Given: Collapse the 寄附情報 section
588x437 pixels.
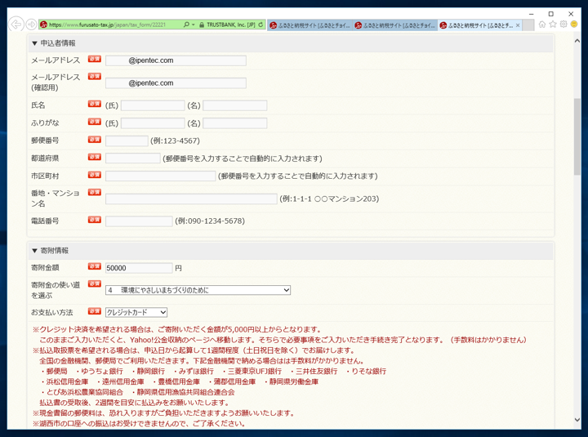Looking at the screenshot, I should click(x=34, y=251).
